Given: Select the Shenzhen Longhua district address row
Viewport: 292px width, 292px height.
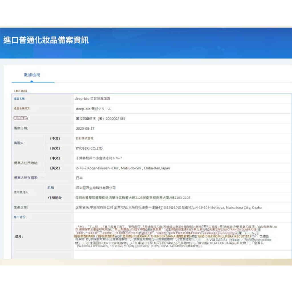Looking at the screenshot, I should 131,198.
